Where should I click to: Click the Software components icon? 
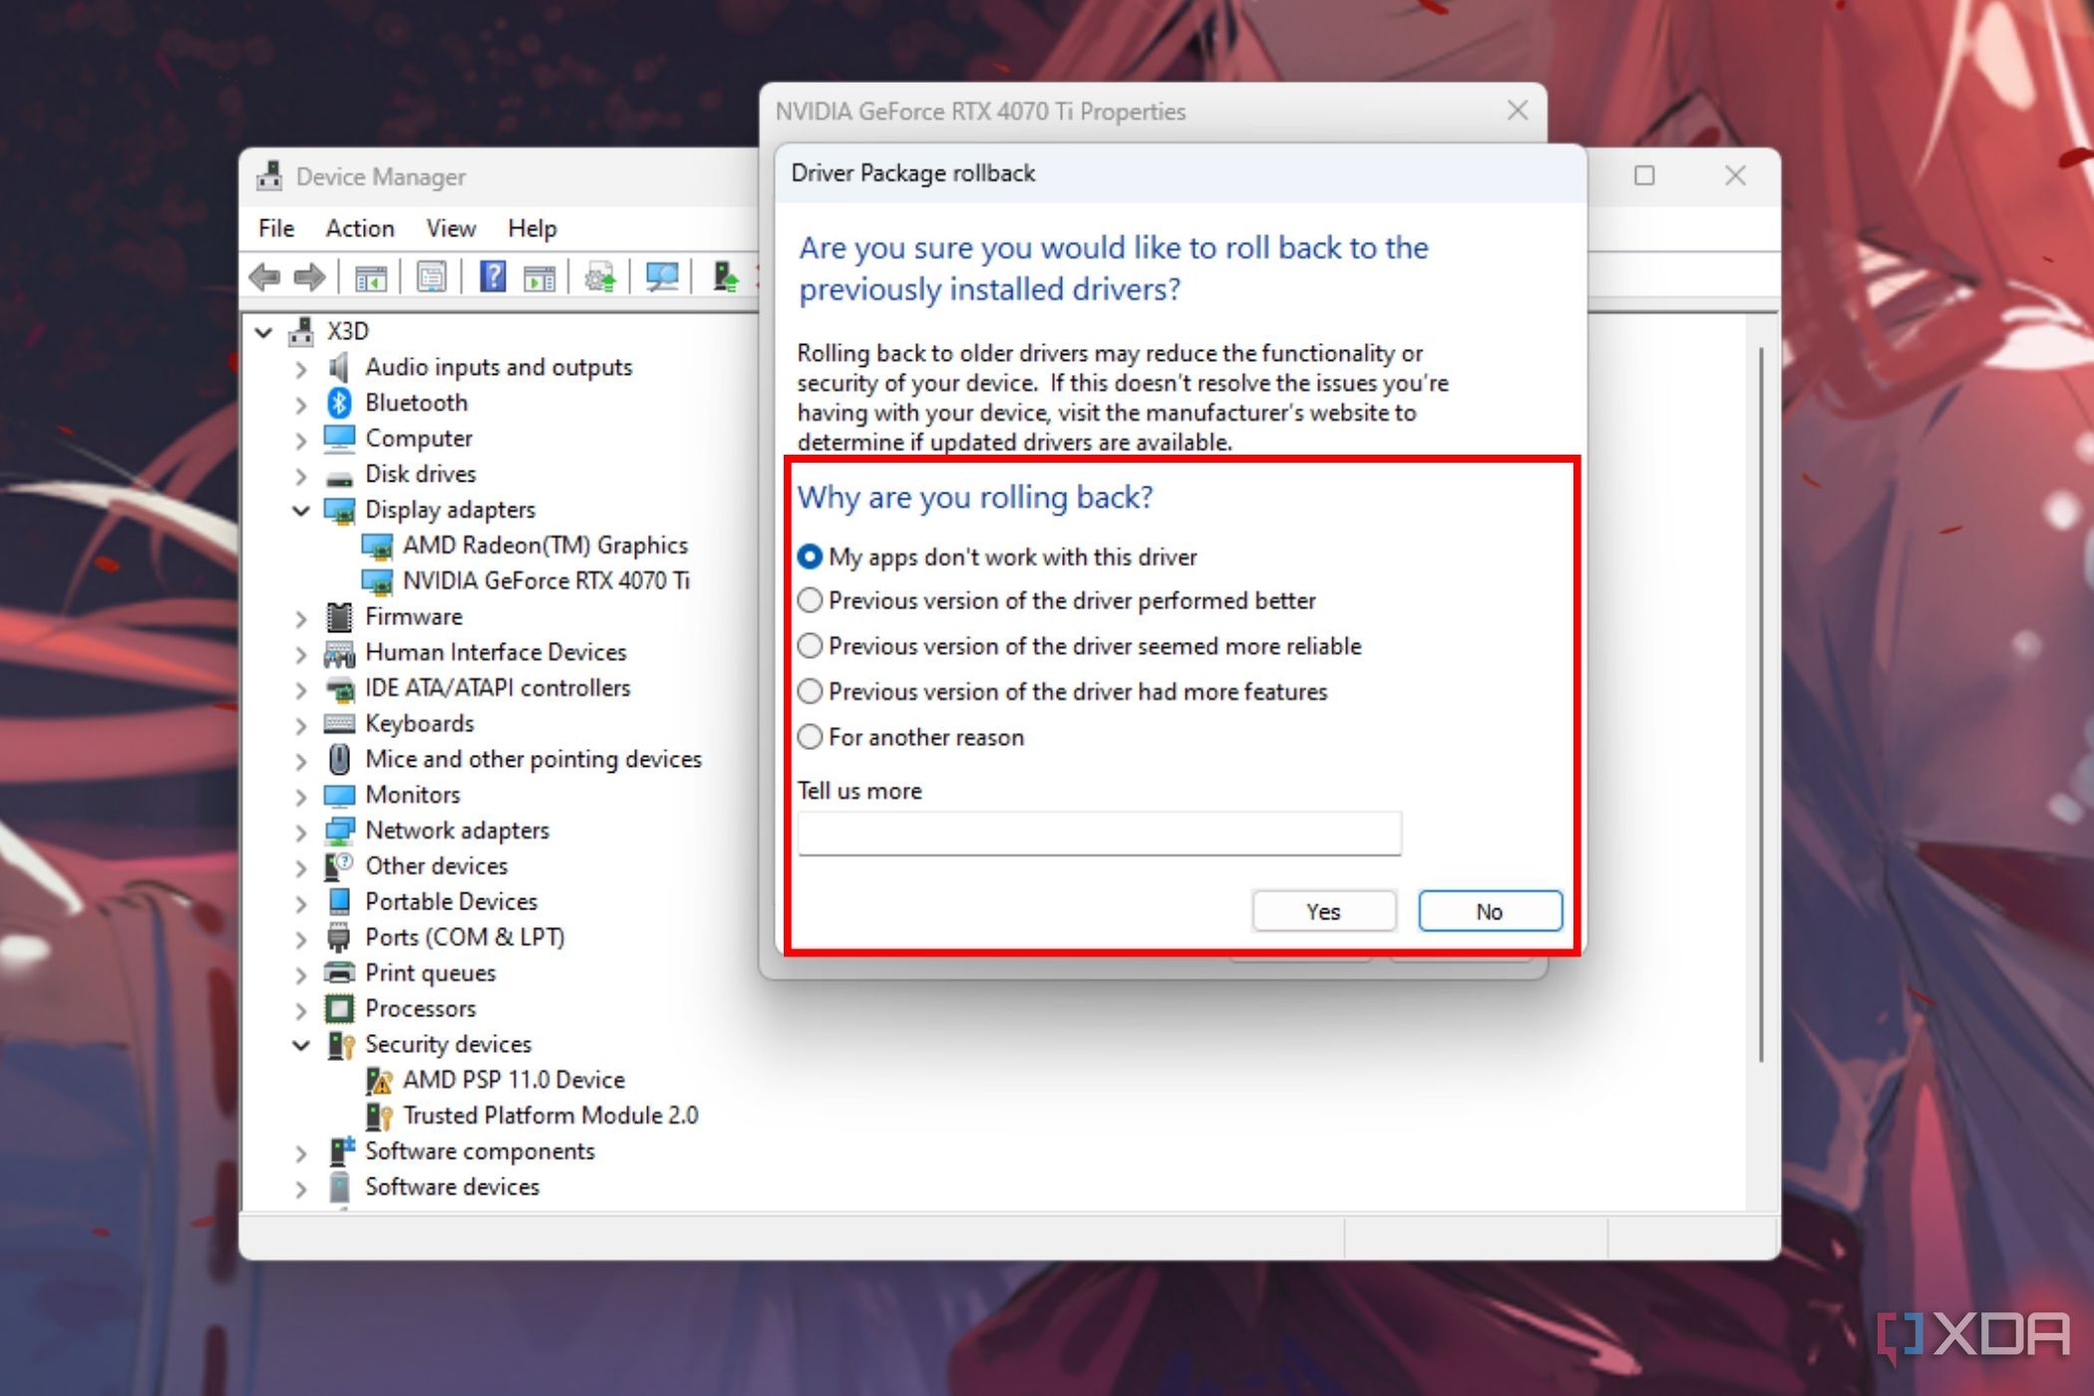(341, 1152)
